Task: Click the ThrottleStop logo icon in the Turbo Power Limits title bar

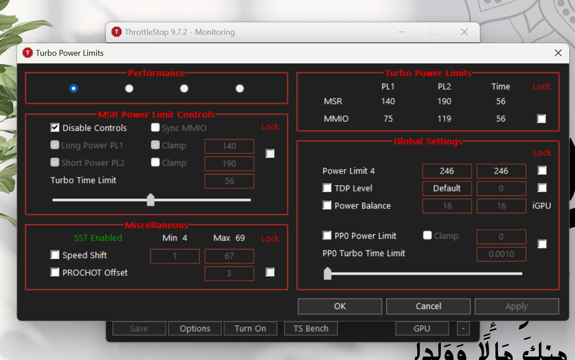Action: (x=27, y=53)
